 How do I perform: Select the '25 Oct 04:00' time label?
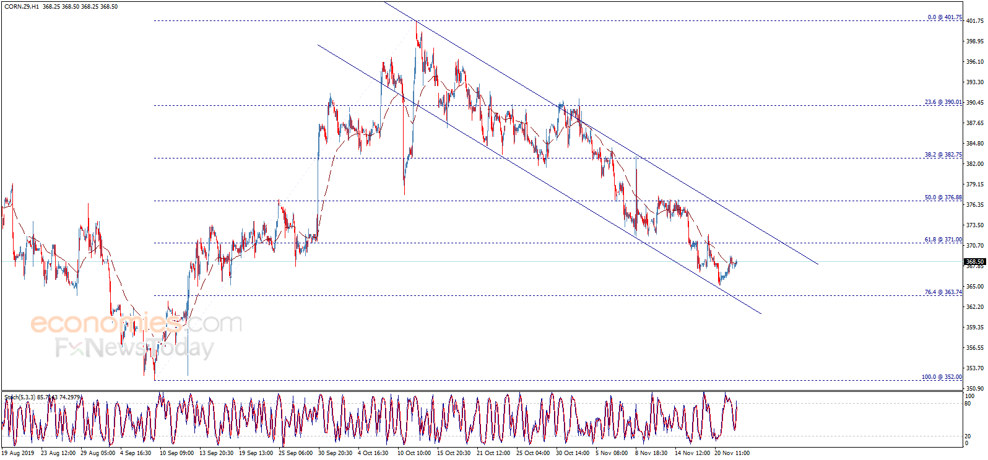click(533, 453)
